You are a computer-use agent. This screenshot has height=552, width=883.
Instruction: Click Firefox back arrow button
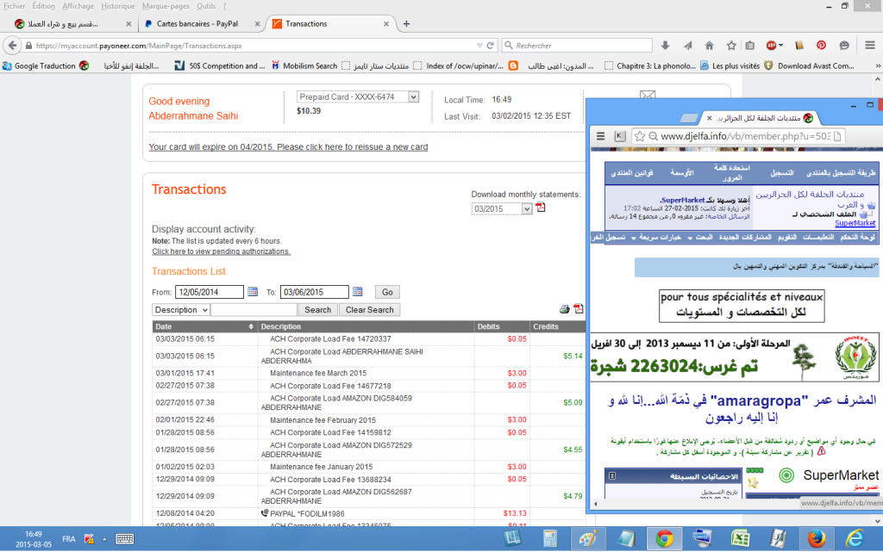point(12,46)
